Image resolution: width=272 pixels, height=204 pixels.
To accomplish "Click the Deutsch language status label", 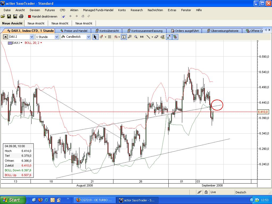I will [x=241, y=192].
